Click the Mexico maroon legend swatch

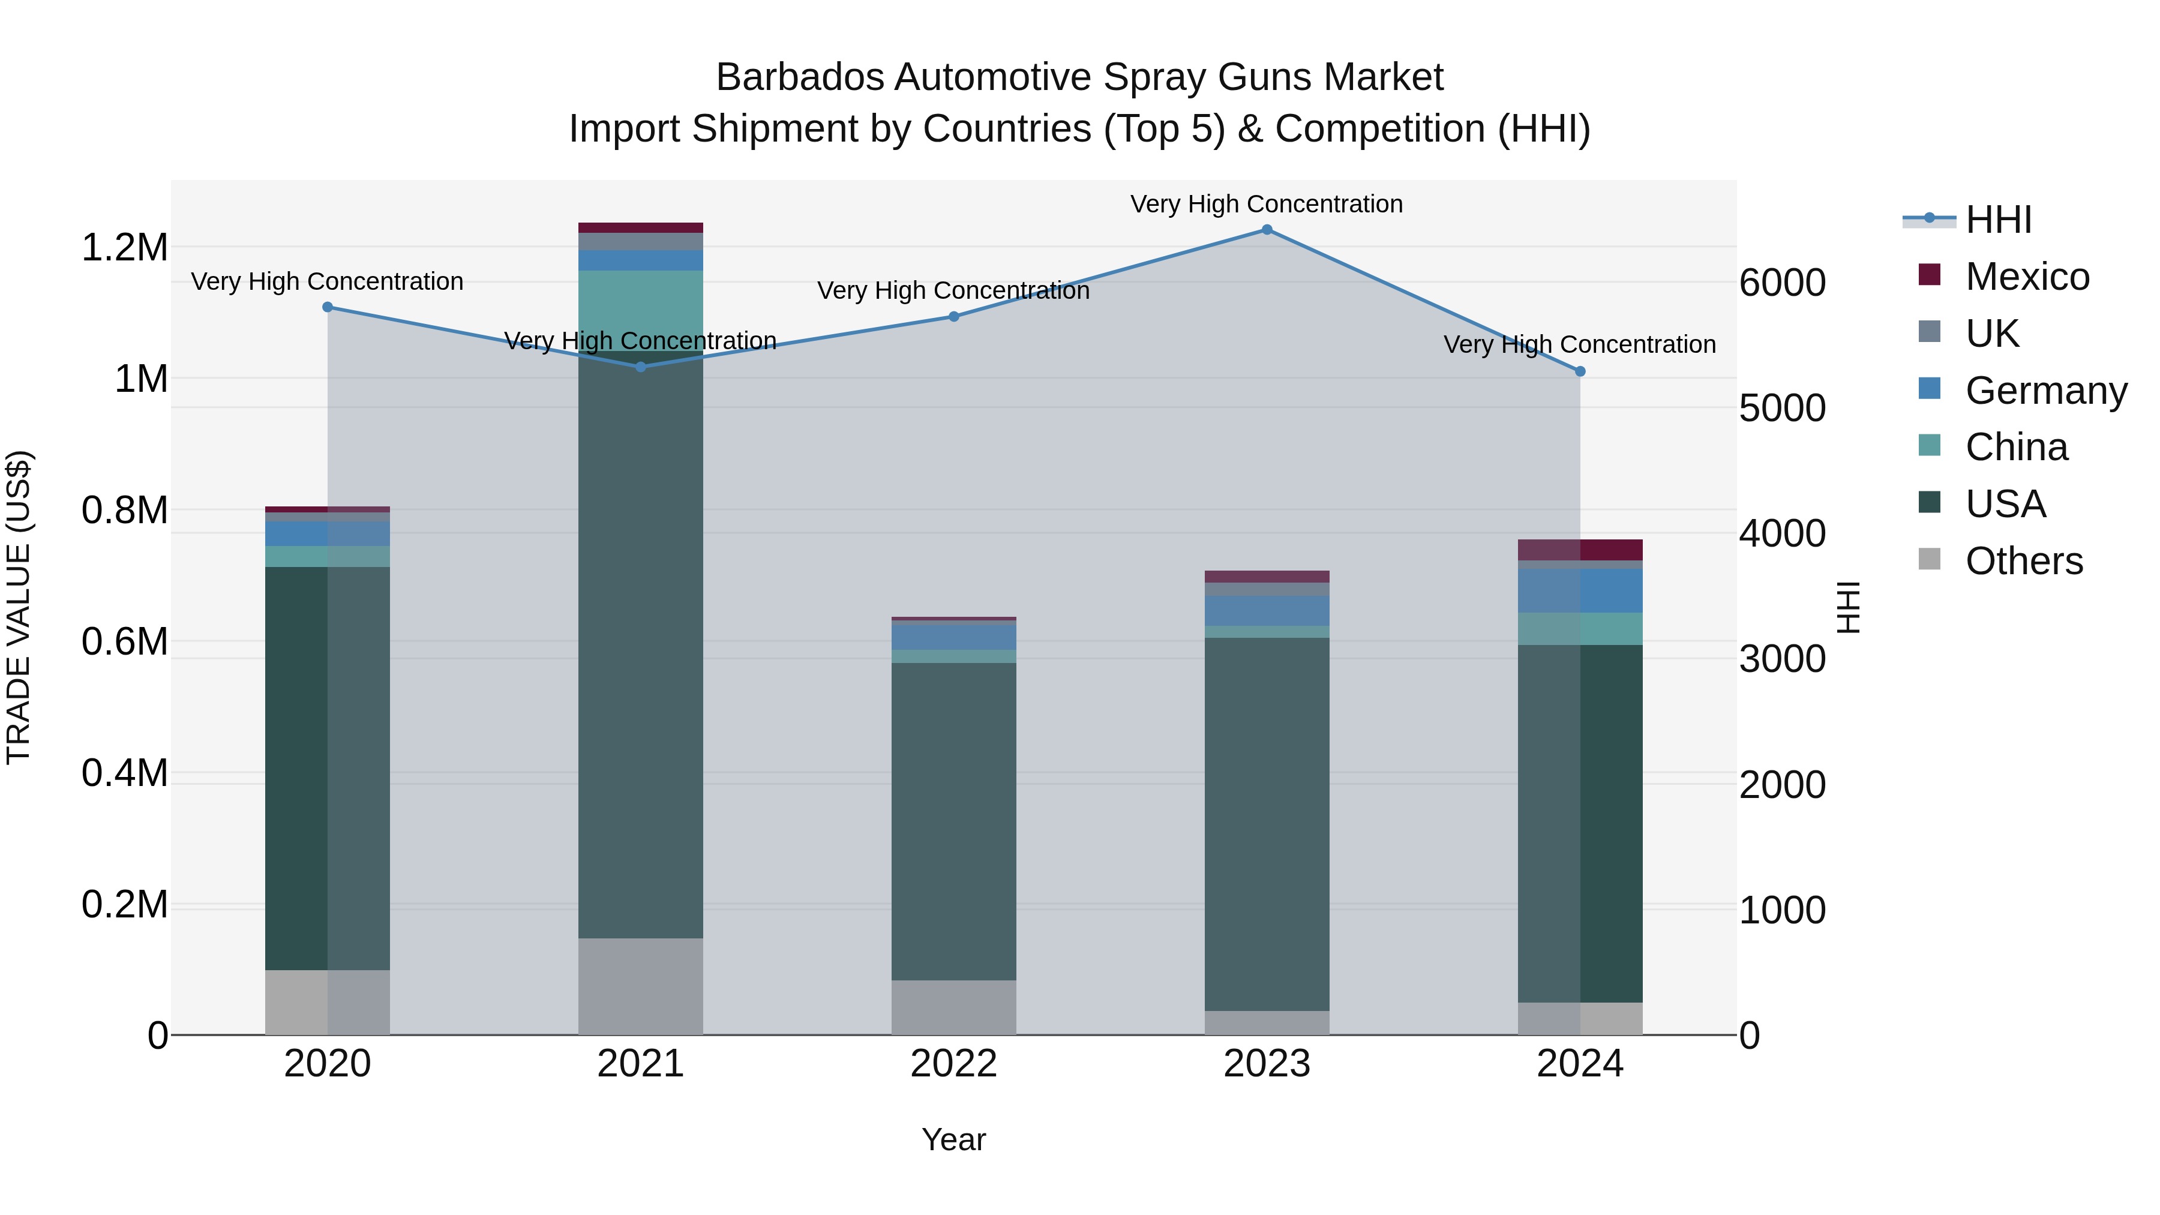click(x=1930, y=275)
